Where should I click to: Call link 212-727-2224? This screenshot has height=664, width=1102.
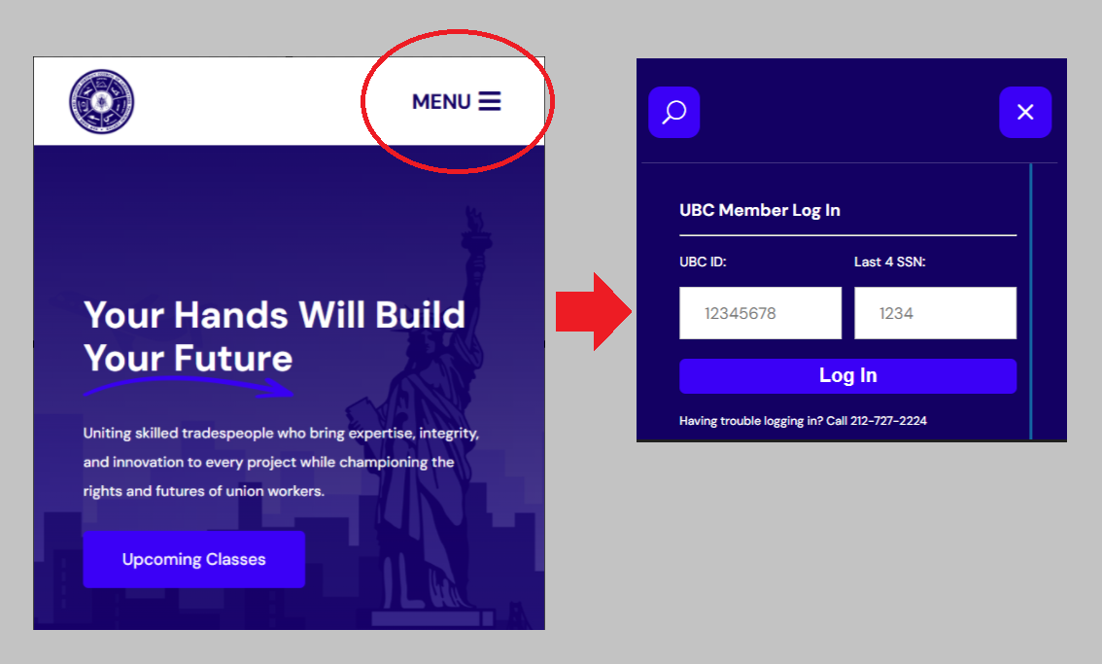pos(888,421)
